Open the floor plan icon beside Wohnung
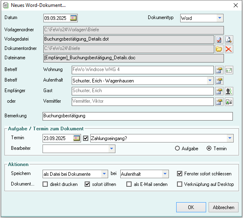 point(229,70)
